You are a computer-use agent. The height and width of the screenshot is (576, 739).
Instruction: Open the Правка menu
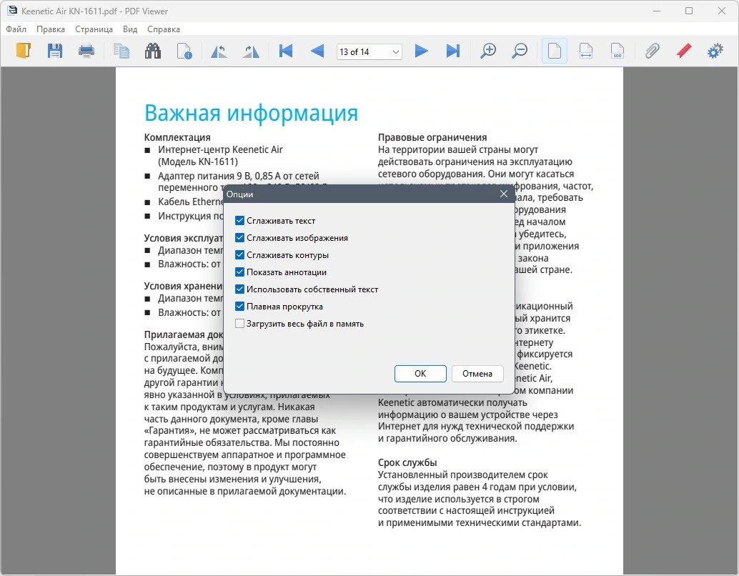point(51,29)
